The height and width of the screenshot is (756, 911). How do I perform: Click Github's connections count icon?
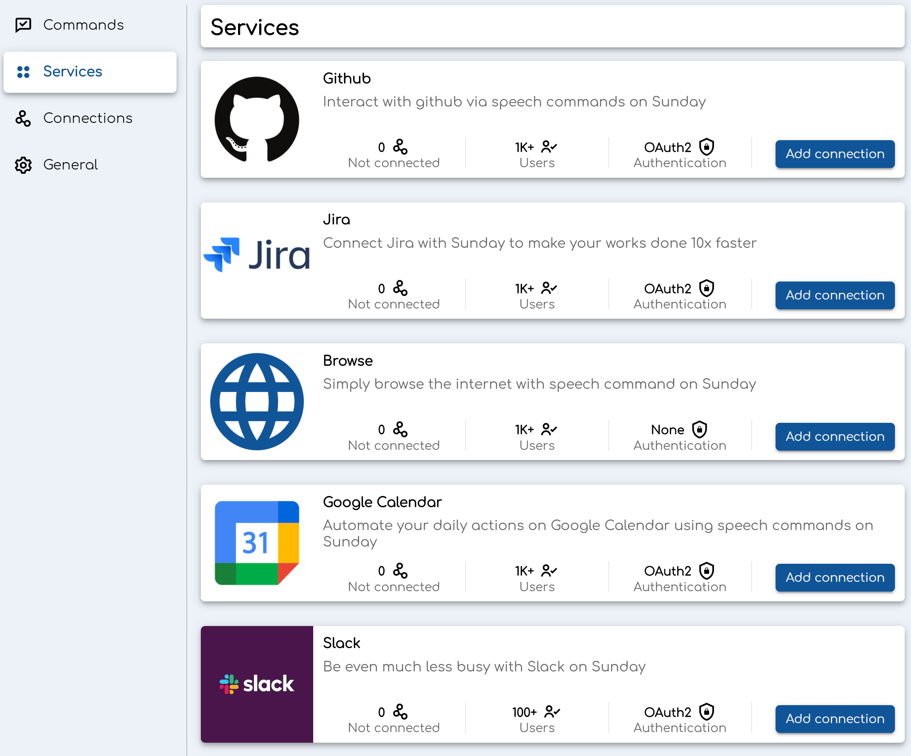pos(400,147)
